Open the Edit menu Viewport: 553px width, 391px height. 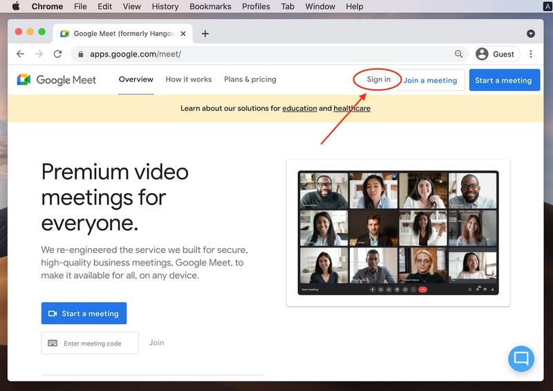click(x=105, y=6)
